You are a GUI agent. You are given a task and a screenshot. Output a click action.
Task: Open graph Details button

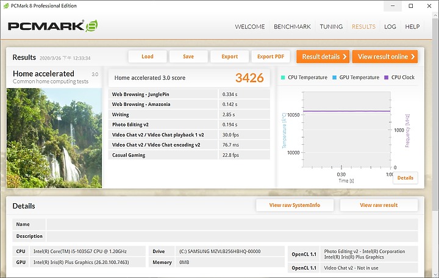[405, 178]
